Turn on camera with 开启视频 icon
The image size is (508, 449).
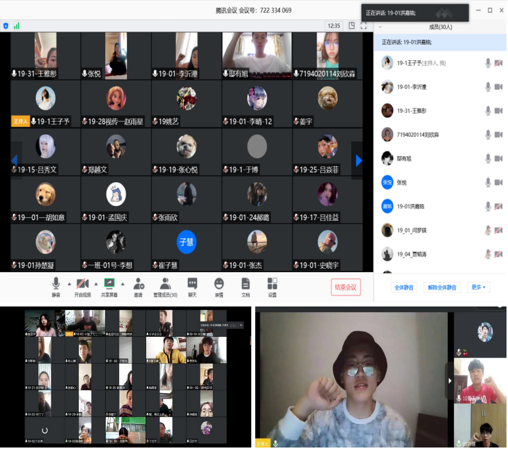pos(82,284)
